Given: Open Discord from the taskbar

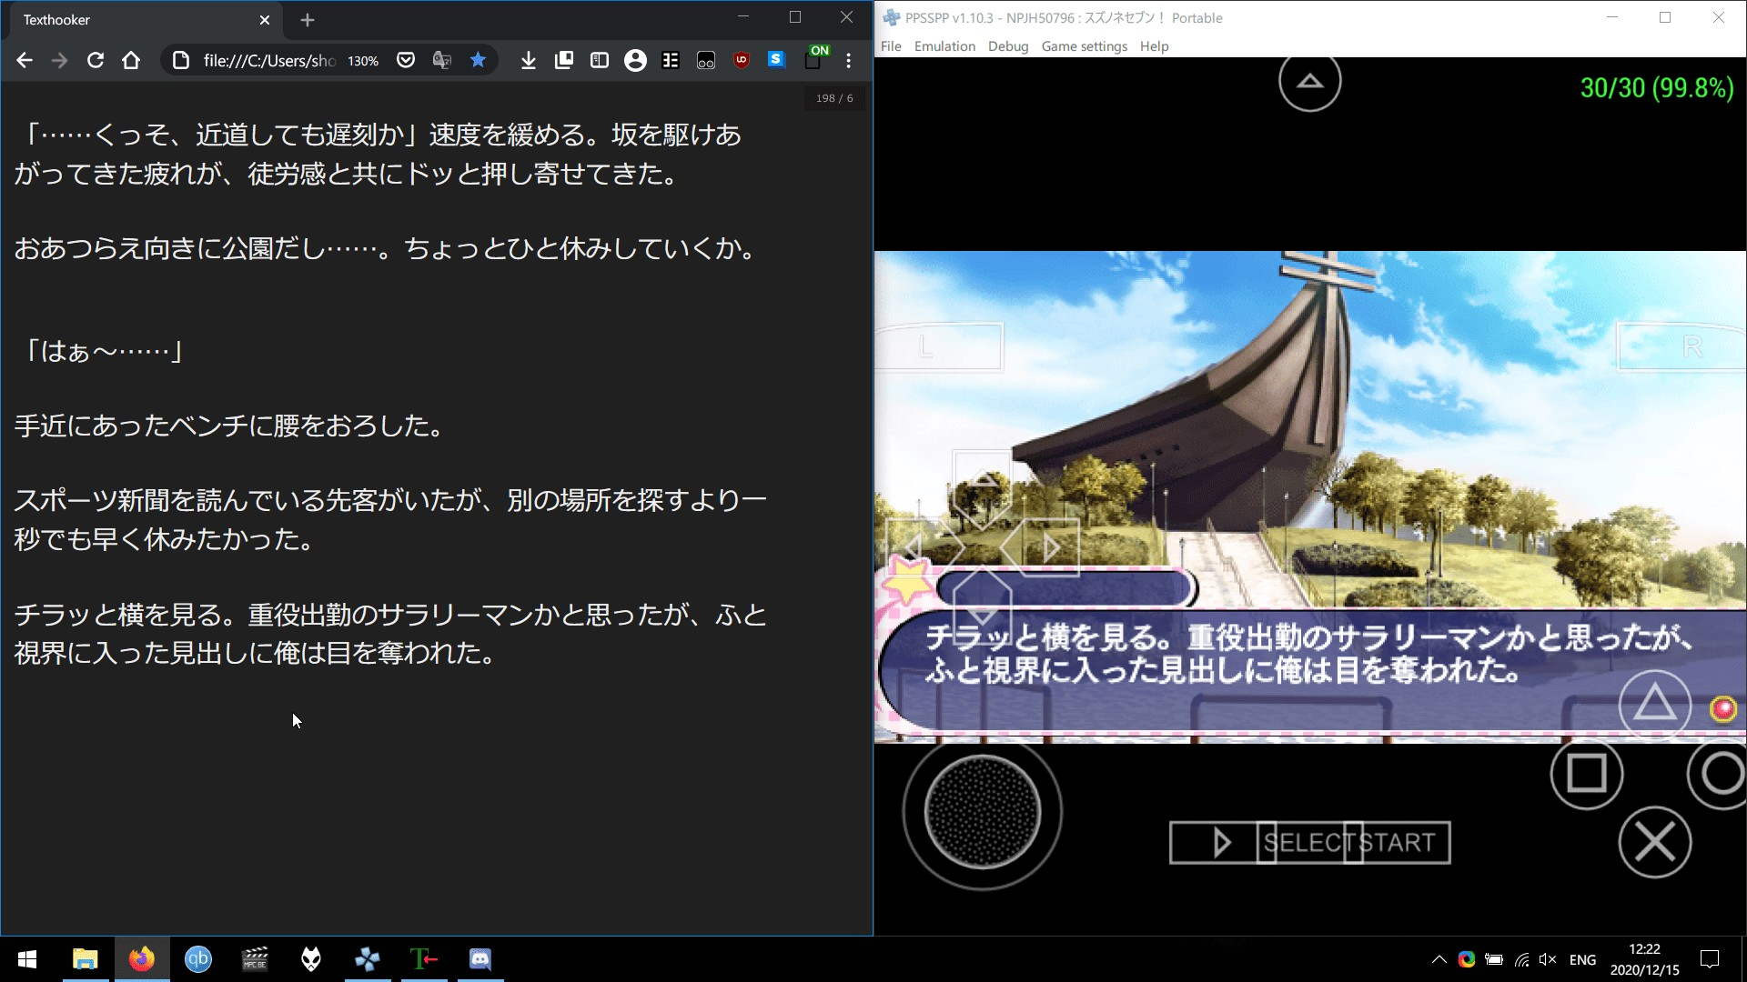Looking at the screenshot, I should [x=480, y=959].
